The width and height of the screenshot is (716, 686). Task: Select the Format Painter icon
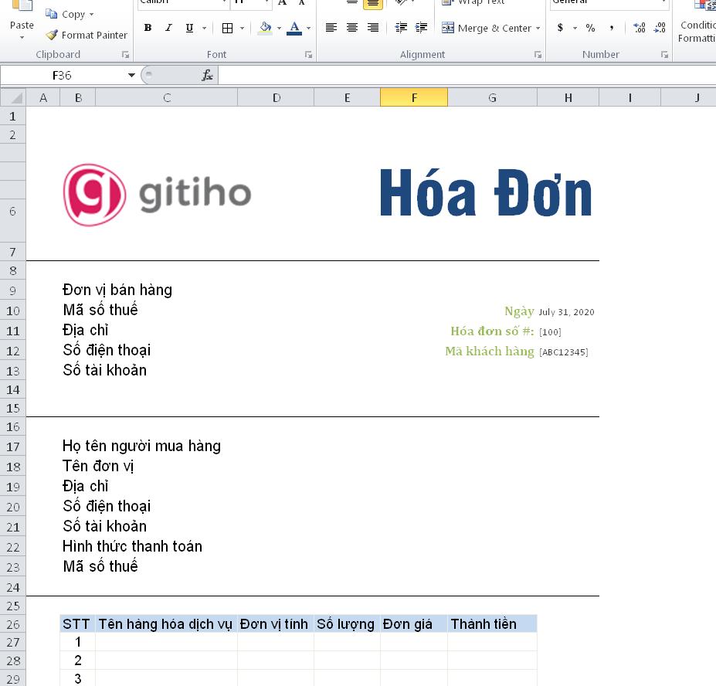52,35
